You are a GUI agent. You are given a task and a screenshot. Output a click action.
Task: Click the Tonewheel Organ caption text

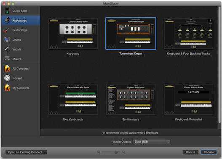(x=131, y=53)
